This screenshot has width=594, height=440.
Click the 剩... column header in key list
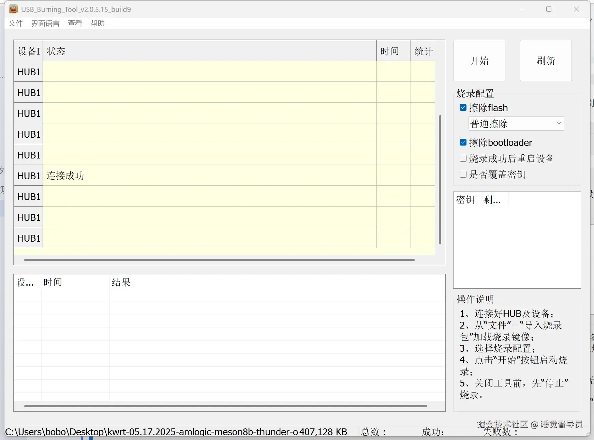click(494, 200)
